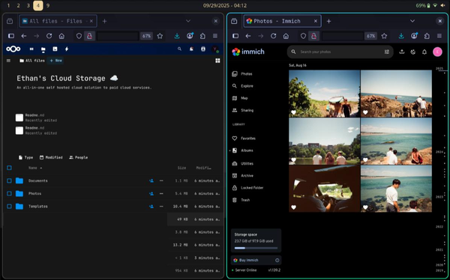Open the Activity bolt icon in Nextcloud

pyautogui.click(x=67, y=49)
